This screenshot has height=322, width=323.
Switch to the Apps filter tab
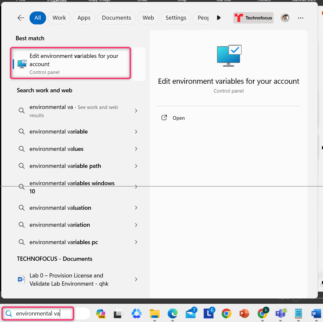pyautogui.click(x=84, y=18)
